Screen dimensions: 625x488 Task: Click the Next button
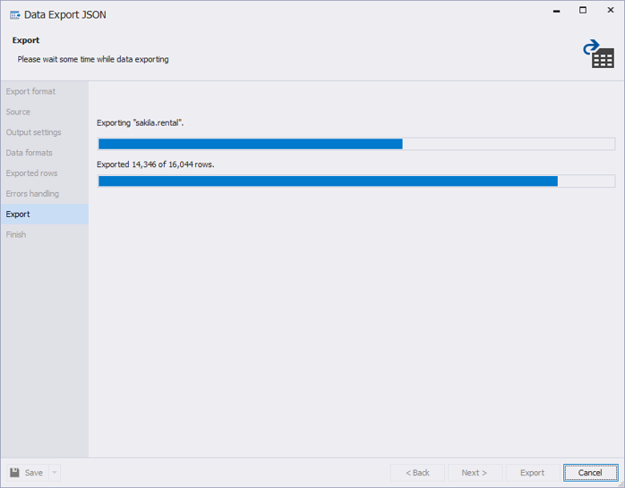[474, 473]
